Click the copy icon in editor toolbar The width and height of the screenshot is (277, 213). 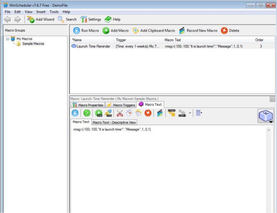tap(129, 113)
